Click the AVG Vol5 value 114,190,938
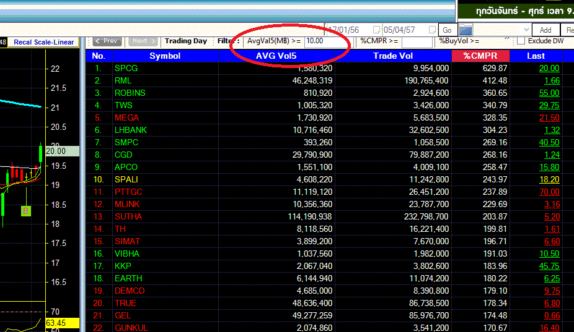Screen dimensions: 574x332 pyautogui.click(x=310, y=216)
